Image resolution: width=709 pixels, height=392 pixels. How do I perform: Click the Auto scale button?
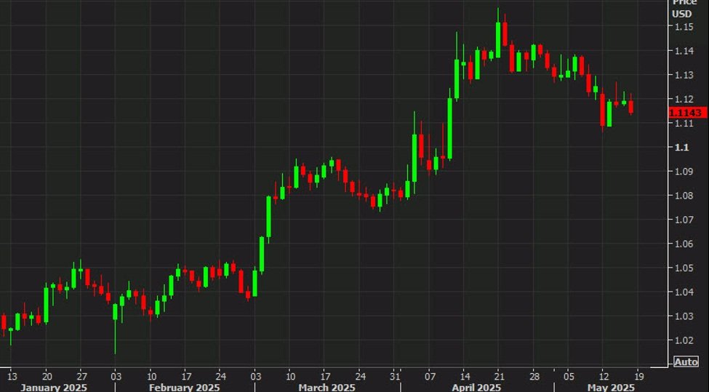[686, 361]
